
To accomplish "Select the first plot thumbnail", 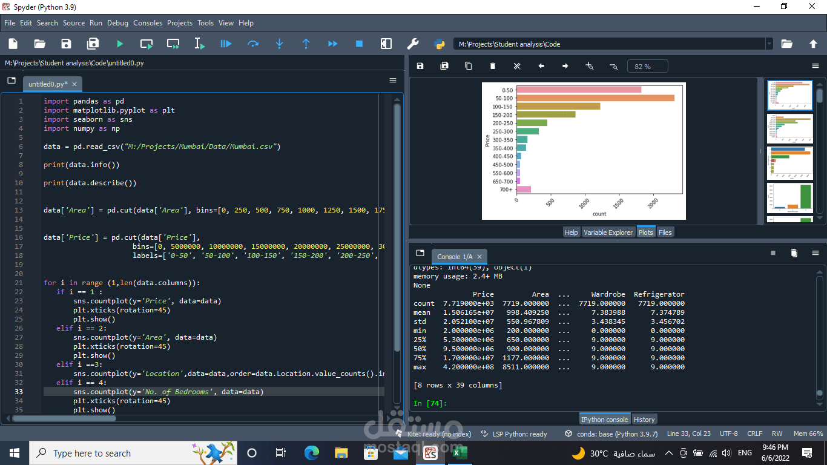I will [789, 95].
